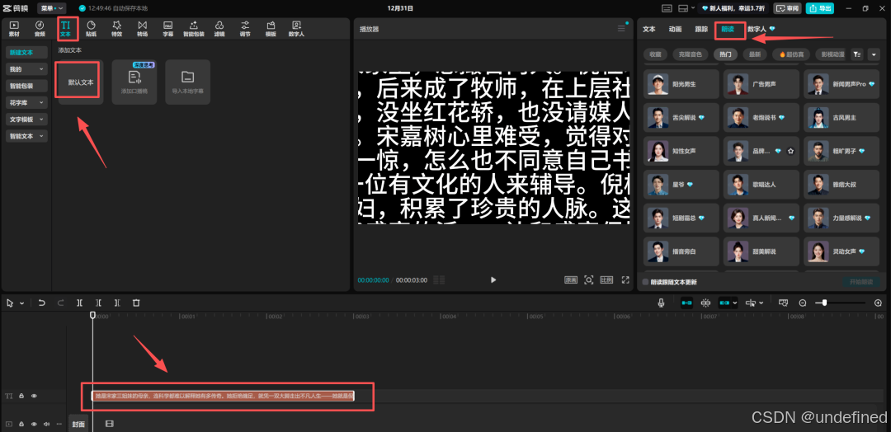The image size is (891, 432).
Task: Click the delete trash icon in timeline toolbar
Action: point(136,303)
